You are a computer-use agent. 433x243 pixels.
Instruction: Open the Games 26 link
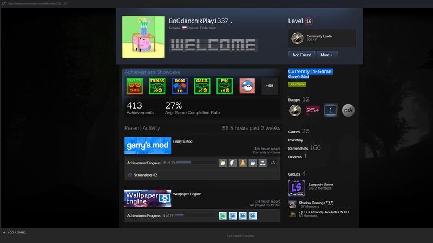(299, 131)
